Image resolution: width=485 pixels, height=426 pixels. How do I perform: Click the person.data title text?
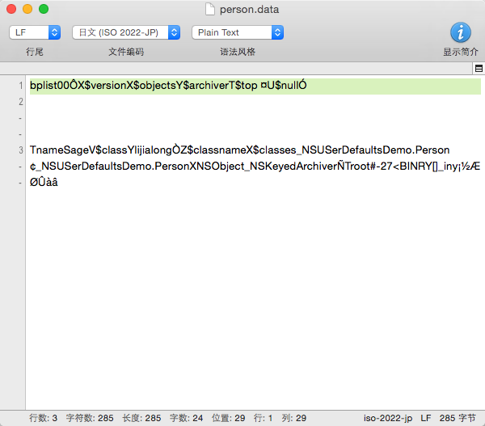tap(249, 10)
